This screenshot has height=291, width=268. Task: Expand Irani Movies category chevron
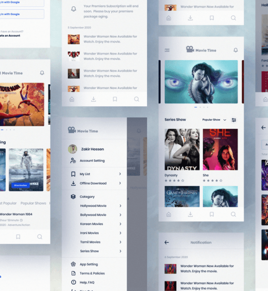120,233
